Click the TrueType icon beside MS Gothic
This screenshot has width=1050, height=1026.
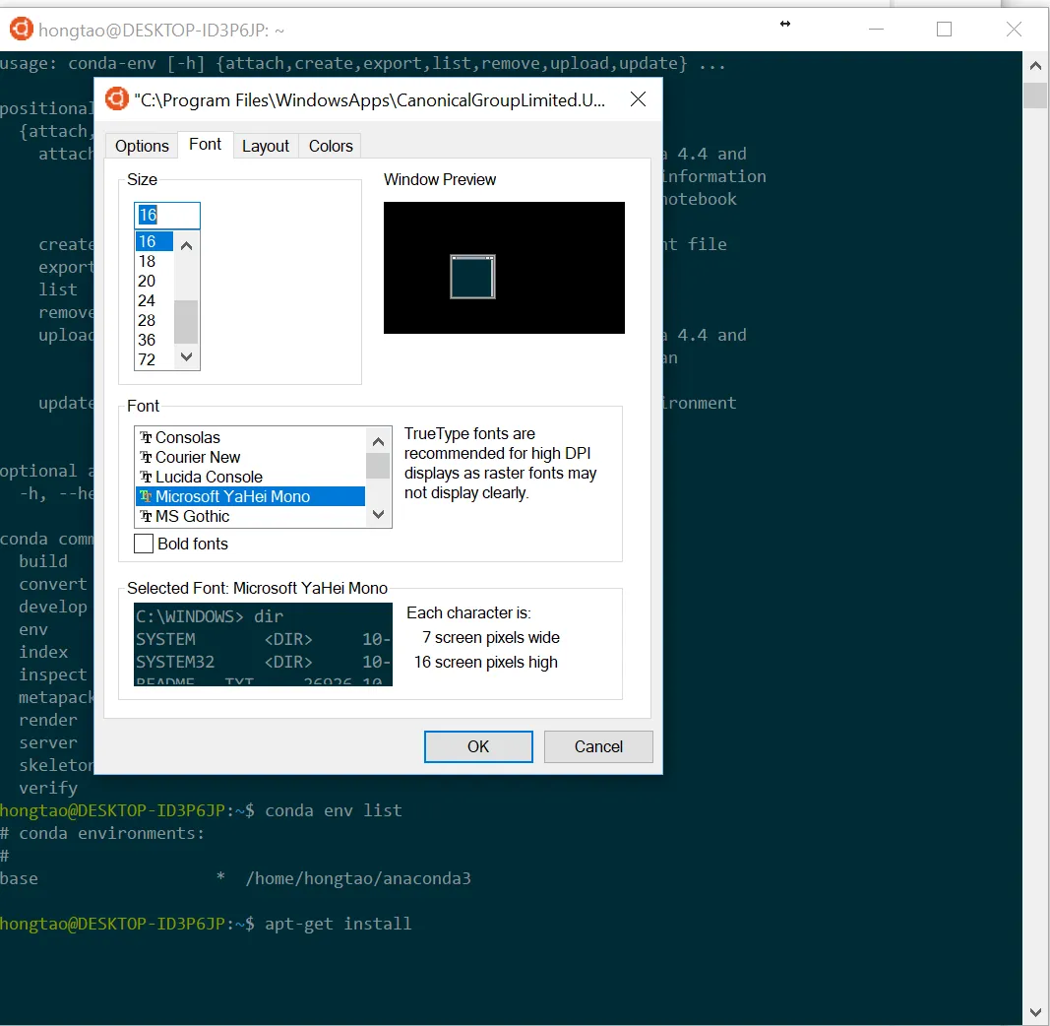click(x=147, y=517)
